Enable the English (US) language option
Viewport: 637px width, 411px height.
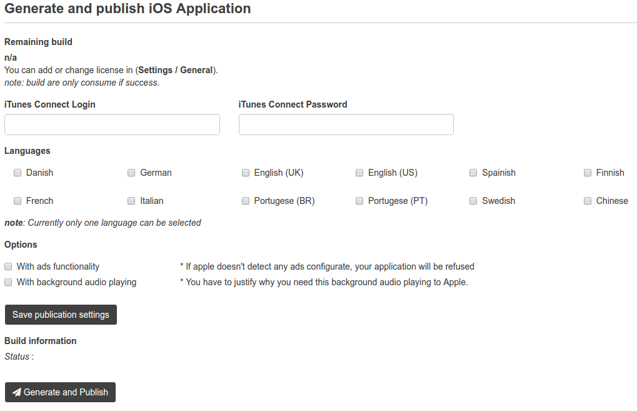click(359, 173)
